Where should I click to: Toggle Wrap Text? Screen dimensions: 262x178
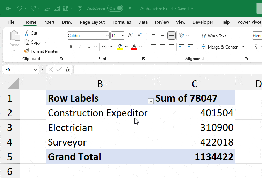coord(214,36)
